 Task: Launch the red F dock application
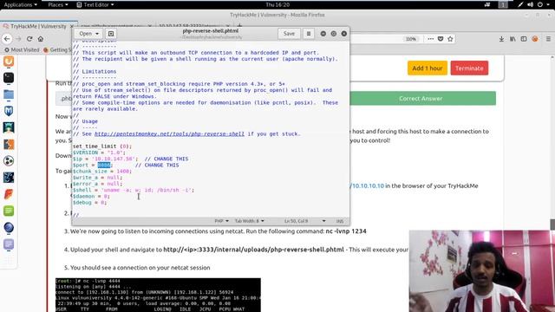point(9,194)
